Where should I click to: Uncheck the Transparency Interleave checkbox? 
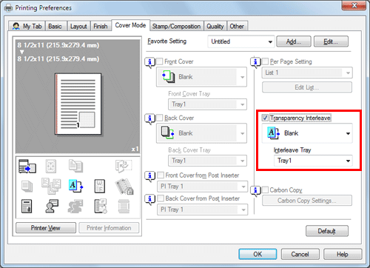tap(265, 118)
